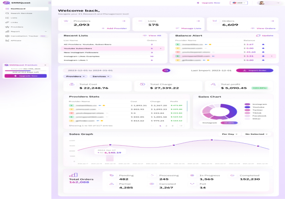The image size is (285, 199).
Task: Click the bell icon for $45.60 balance row
Action: tap(263, 52)
